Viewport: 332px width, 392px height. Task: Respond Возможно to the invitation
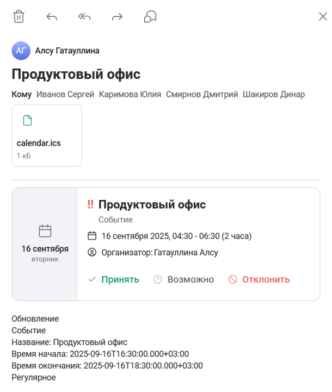pyautogui.click(x=184, y=279)
